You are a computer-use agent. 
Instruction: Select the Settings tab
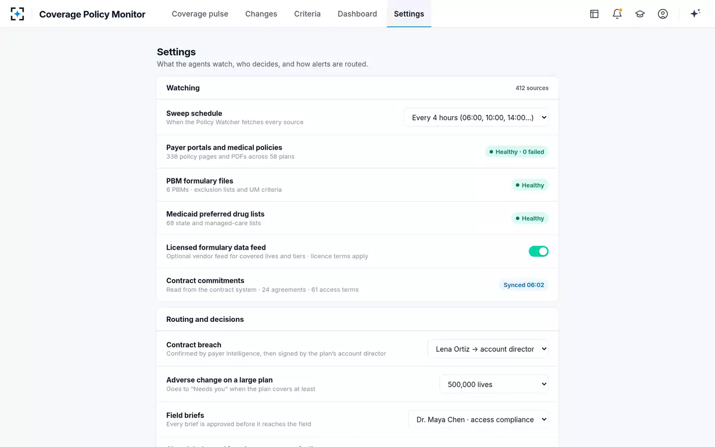click(x=409, y=14)
